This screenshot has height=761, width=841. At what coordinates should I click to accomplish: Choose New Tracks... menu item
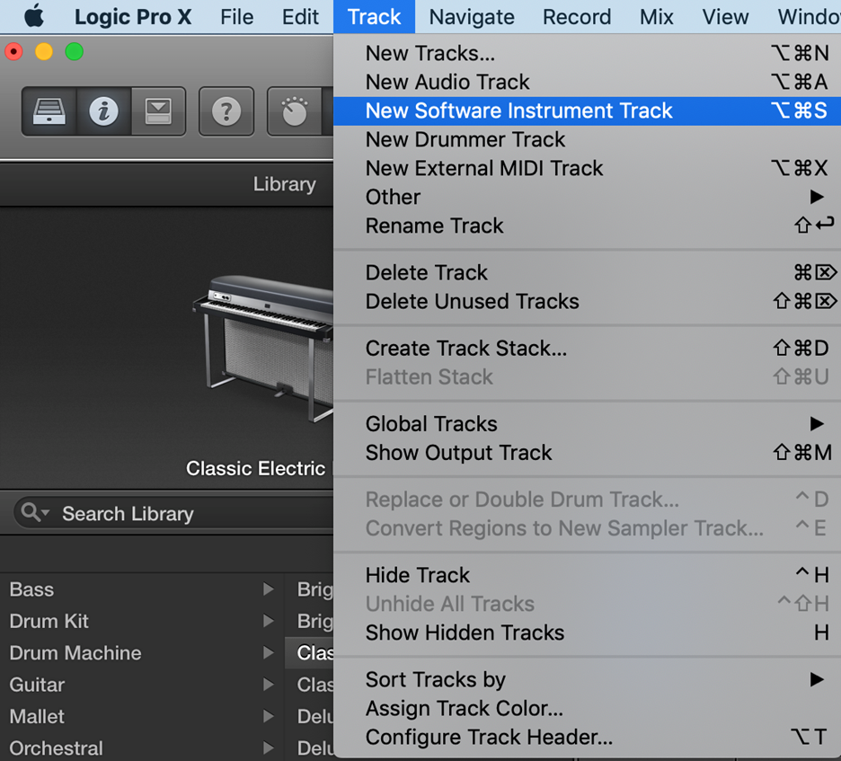[x=588, y=53]
